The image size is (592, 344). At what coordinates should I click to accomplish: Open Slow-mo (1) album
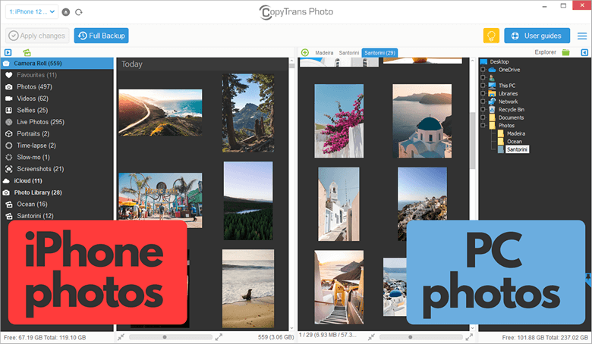57,157
